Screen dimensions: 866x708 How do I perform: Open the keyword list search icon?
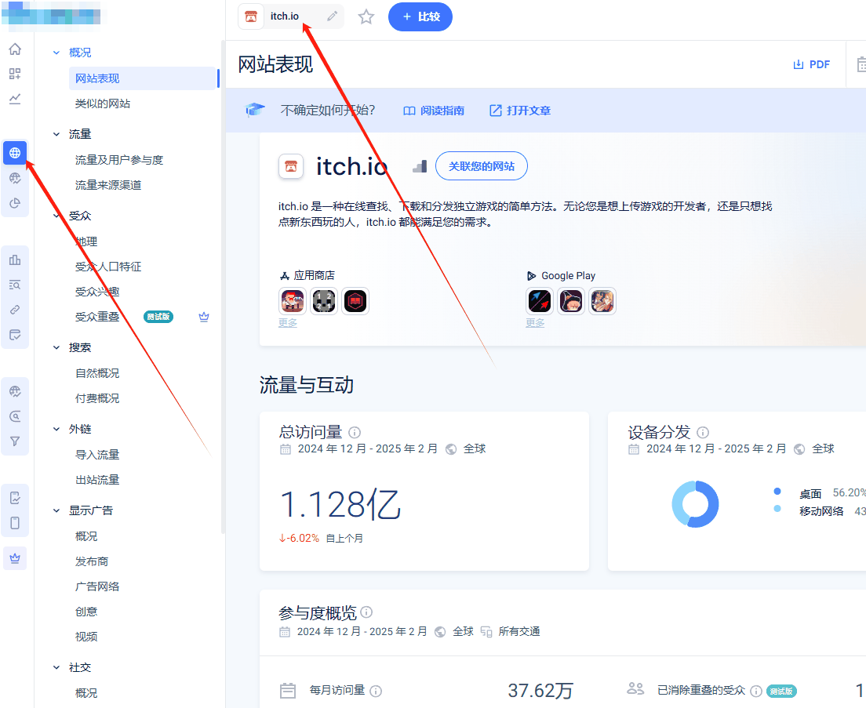(x=15, y=285)
